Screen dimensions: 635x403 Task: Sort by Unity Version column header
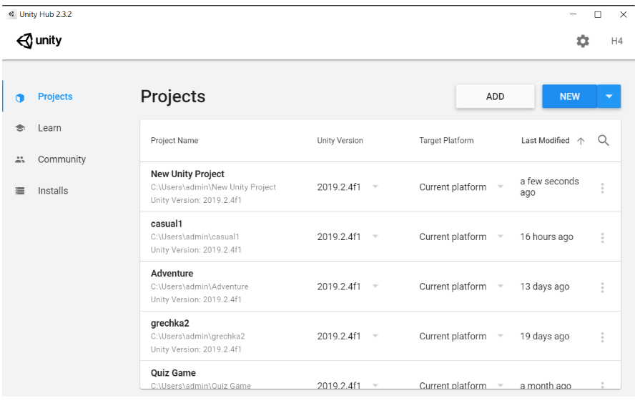340,140
